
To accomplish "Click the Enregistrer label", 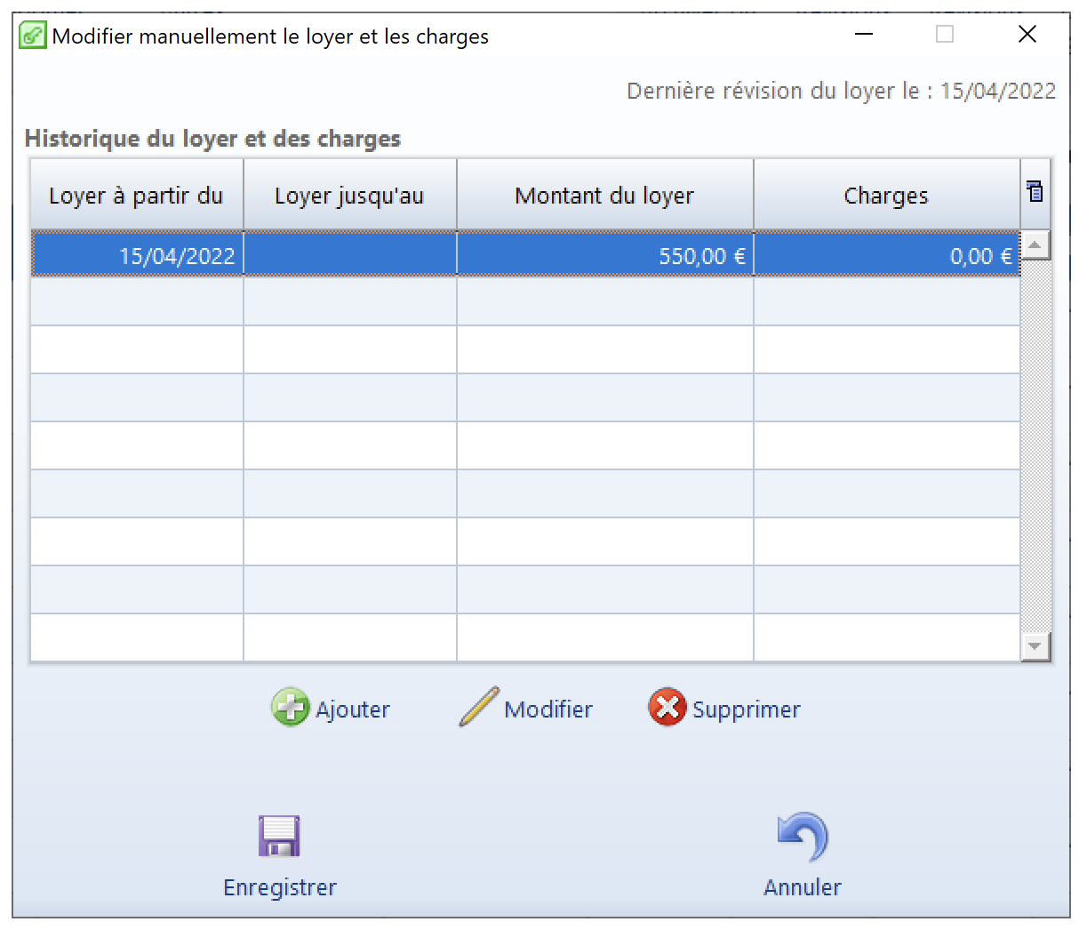I will click(280, 888).
